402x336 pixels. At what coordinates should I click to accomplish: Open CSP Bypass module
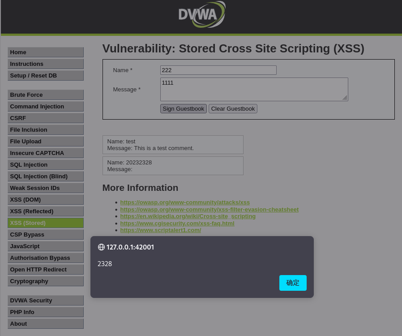46,235
